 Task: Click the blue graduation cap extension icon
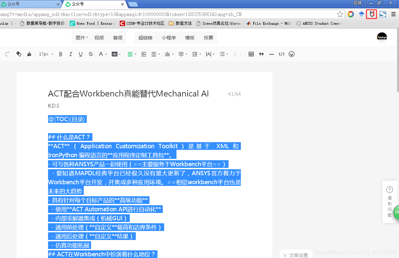point(361,14)
